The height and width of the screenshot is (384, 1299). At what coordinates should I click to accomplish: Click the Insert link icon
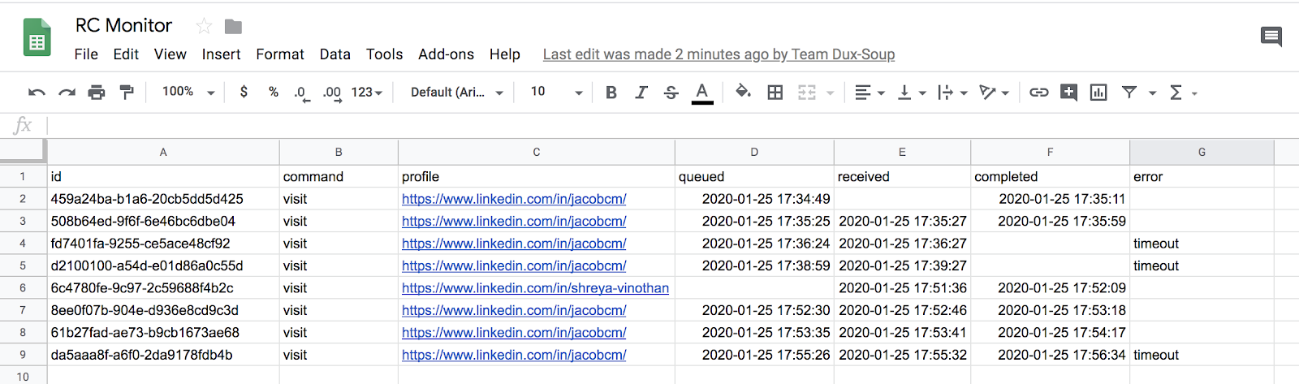coord(1039,93)
